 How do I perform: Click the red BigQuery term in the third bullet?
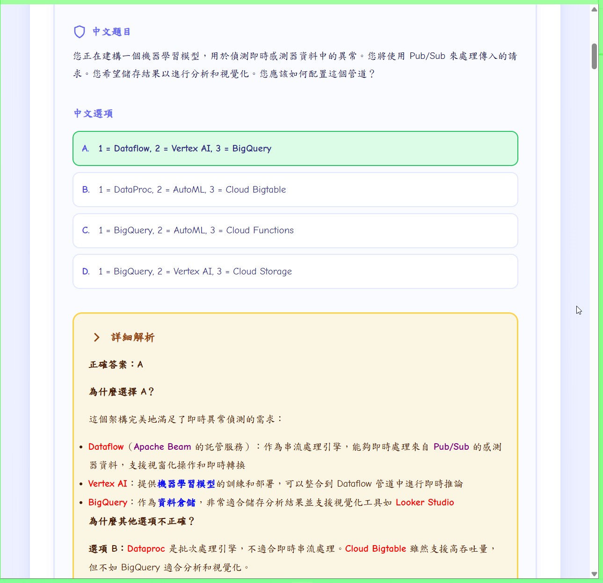[108, 503]
